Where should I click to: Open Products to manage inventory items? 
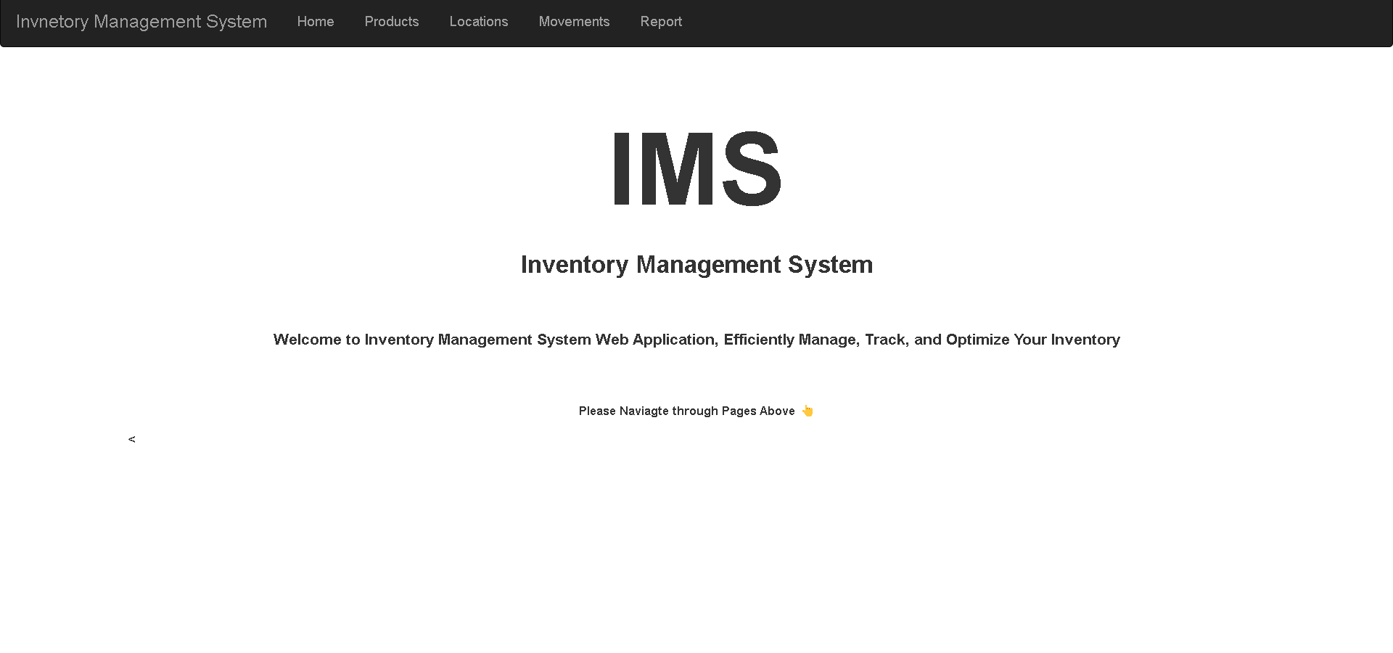pos(391,22)
